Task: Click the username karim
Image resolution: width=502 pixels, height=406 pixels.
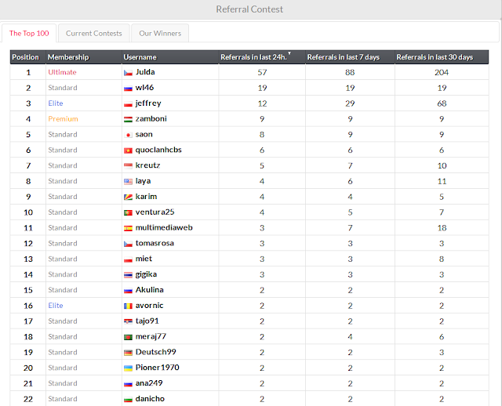Action: (x=146, y=197)
